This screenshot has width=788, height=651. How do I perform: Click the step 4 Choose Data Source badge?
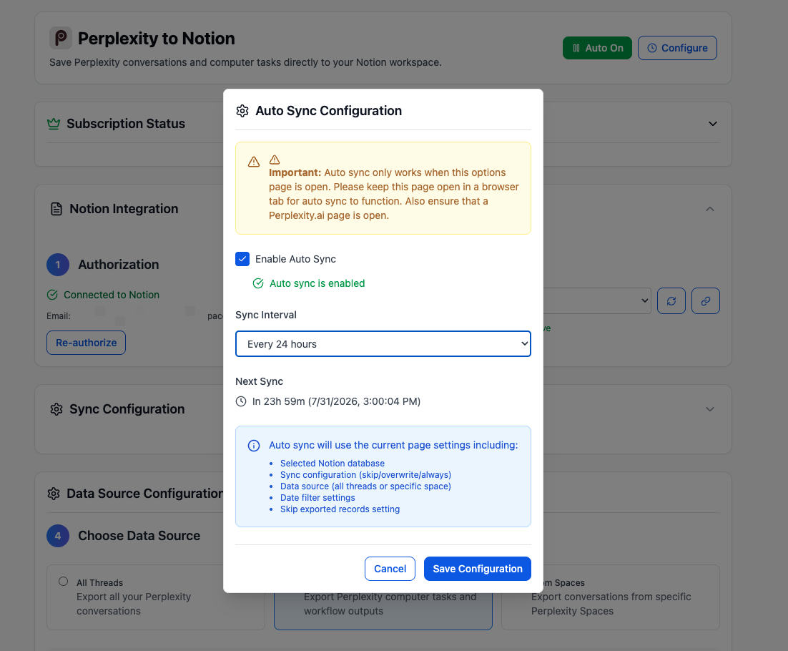pyautogui.click(x=58, y=536)
